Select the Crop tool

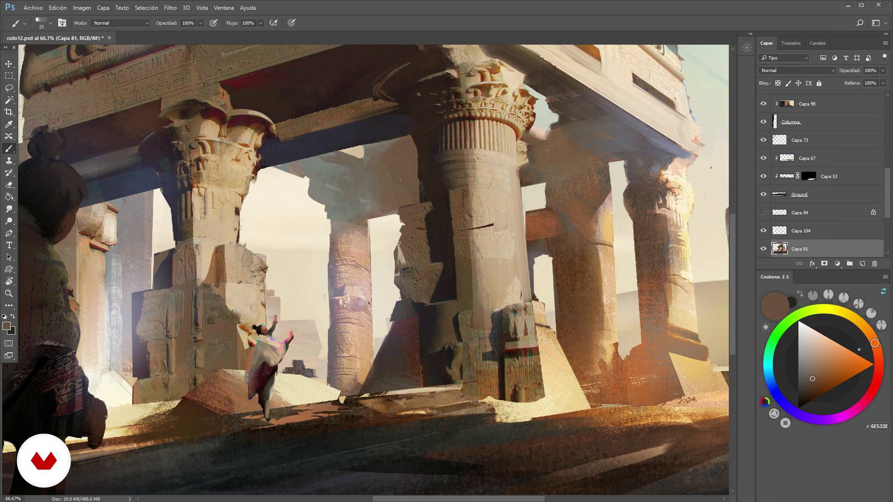[x=9, y=112]
